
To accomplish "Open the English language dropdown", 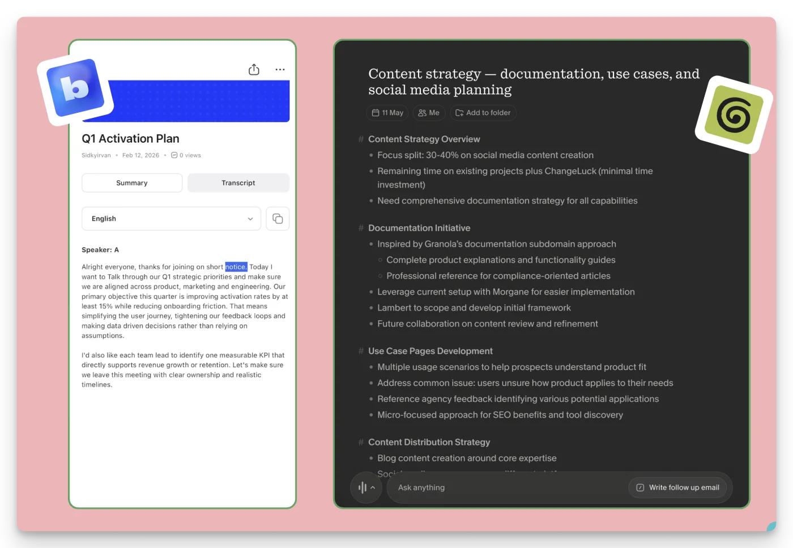I will 171,219.
